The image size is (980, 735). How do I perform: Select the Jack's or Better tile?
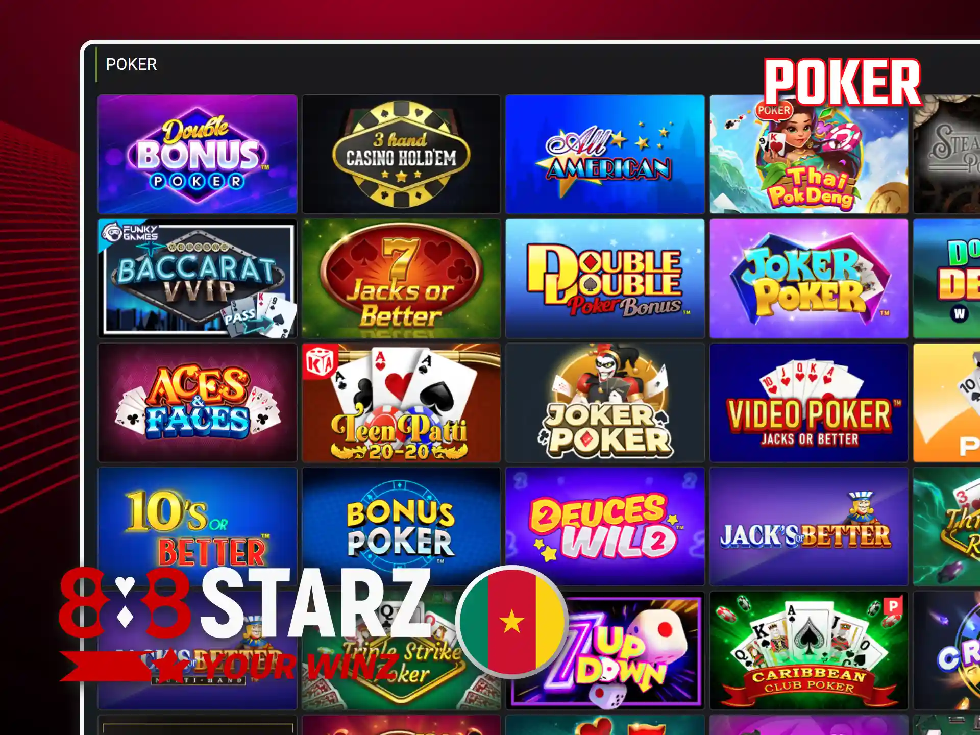[809, 527]
